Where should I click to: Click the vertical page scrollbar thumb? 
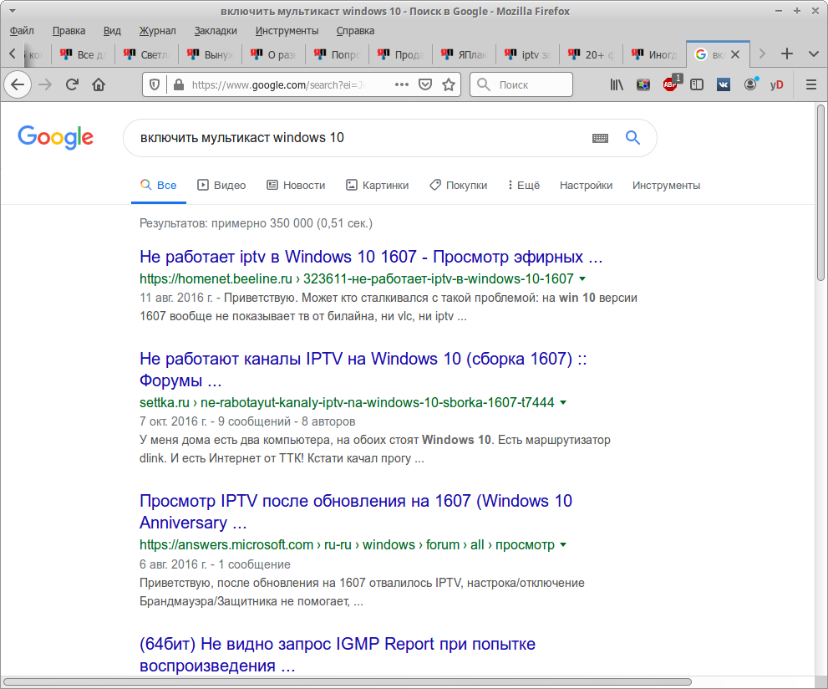[820, 193]
